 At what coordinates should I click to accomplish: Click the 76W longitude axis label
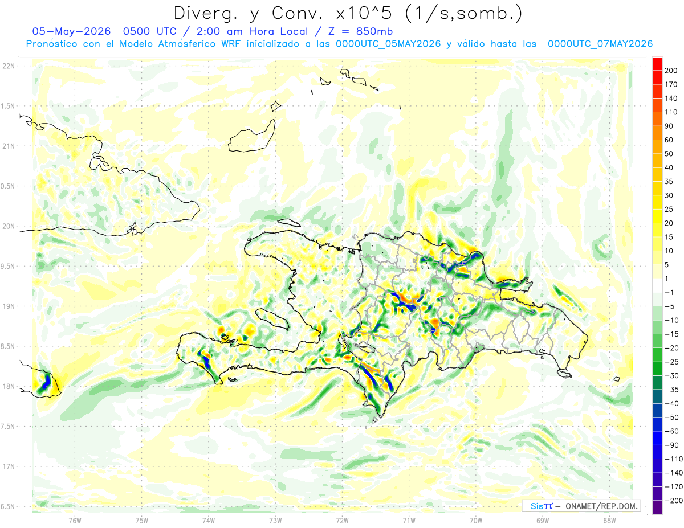click(x=75, y=520)
